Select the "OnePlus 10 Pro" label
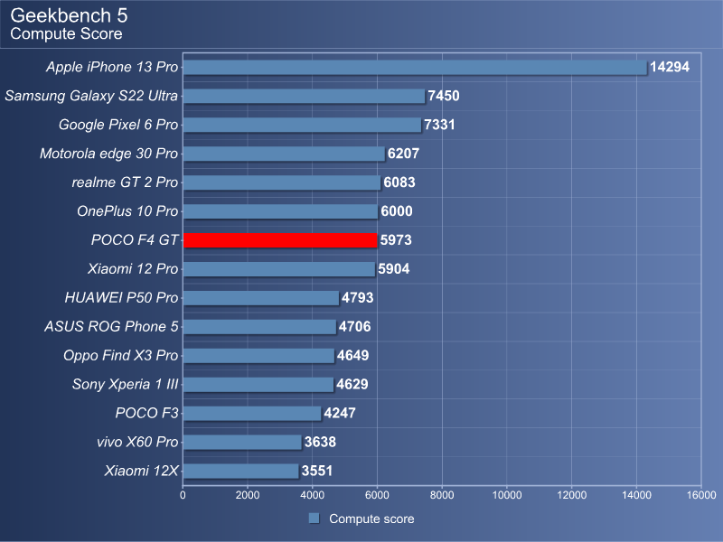The height and width of the screenshot is (542, 723). pos(127,211)
